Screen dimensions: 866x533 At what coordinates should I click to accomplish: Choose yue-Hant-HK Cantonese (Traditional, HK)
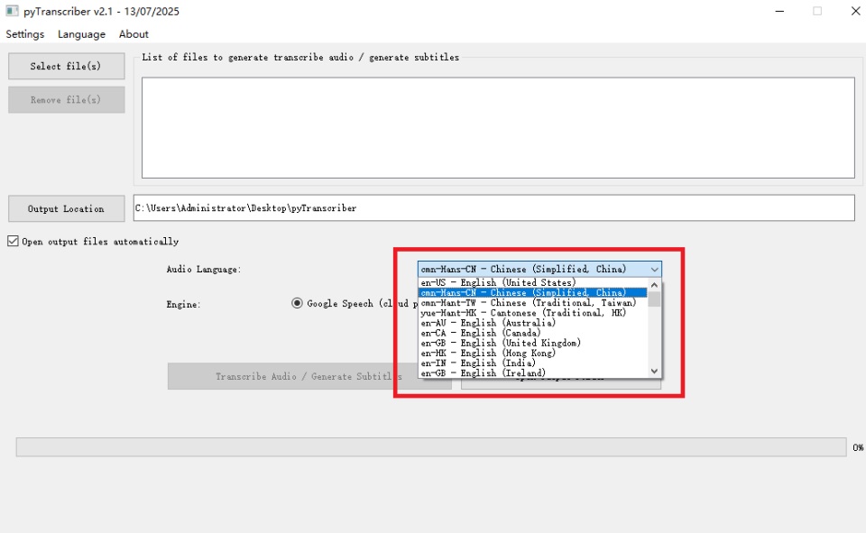click(x=532, y=313)
